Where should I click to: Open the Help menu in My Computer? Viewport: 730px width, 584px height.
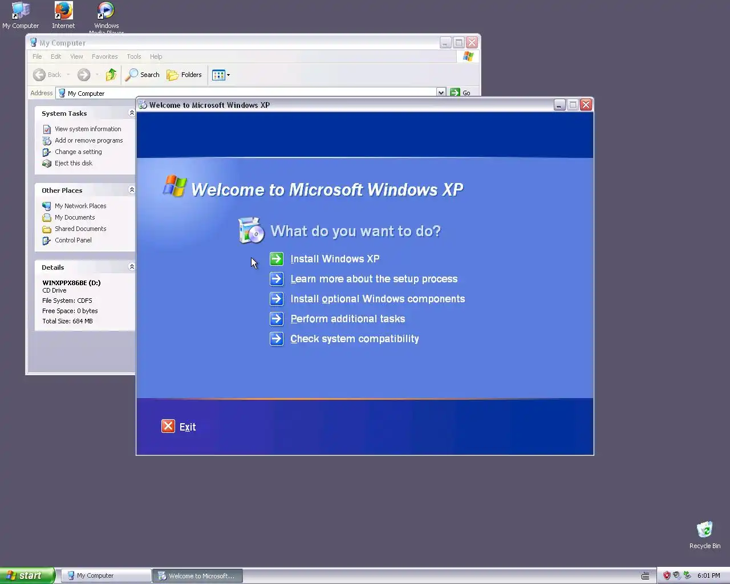pos(156,56)
